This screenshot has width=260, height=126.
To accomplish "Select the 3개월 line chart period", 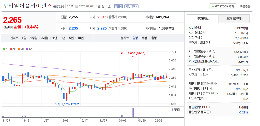I will coord(45,38).
